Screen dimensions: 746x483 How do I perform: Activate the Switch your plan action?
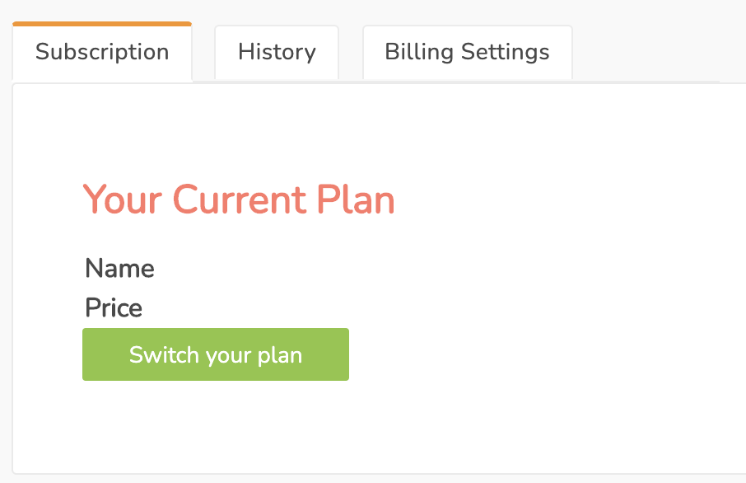point(216,354)
